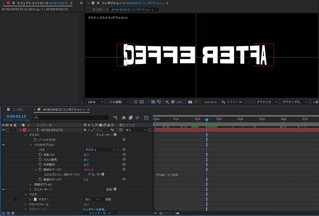
Task: Click stopwatch for 最初のマージン
Action: pyautogui.click(x=40, y=170)
